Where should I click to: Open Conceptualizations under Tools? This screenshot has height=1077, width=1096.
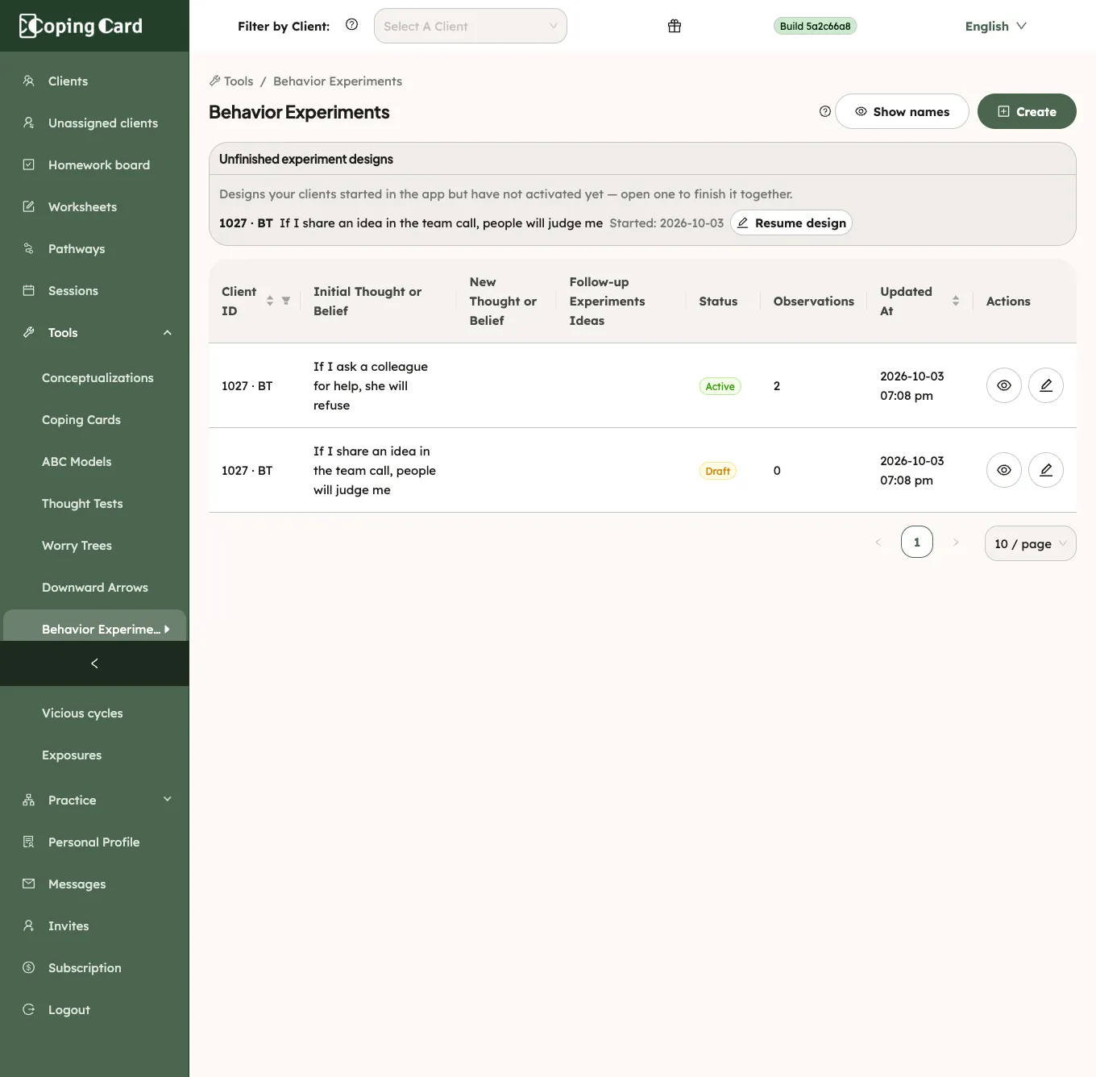(x=94, y=377)
